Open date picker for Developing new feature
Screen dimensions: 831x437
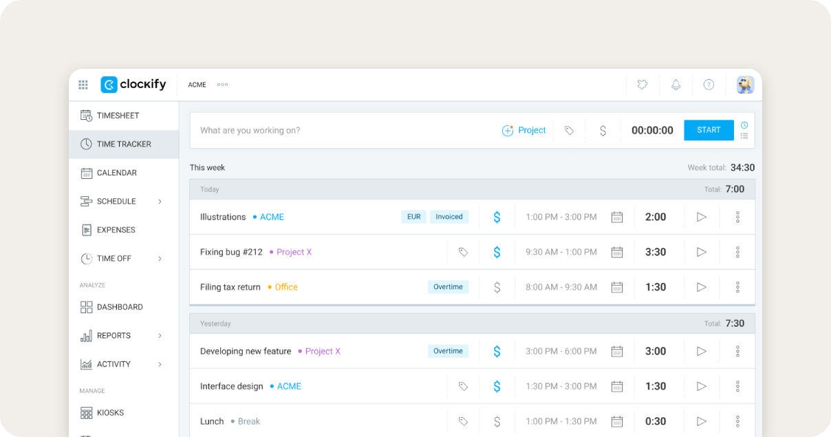coord(617,351)
